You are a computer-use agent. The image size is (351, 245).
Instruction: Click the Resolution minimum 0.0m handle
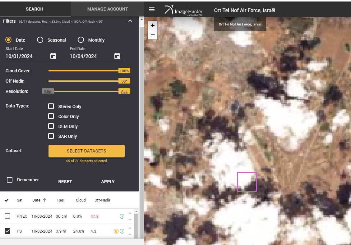coord(48,91)
